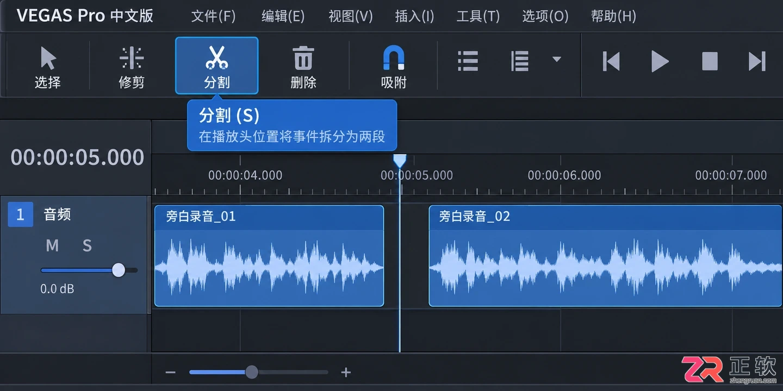Select track number 1 badge
Viewport: 783px width, 391px height.
pyautogui.click(x=20, y=215)
